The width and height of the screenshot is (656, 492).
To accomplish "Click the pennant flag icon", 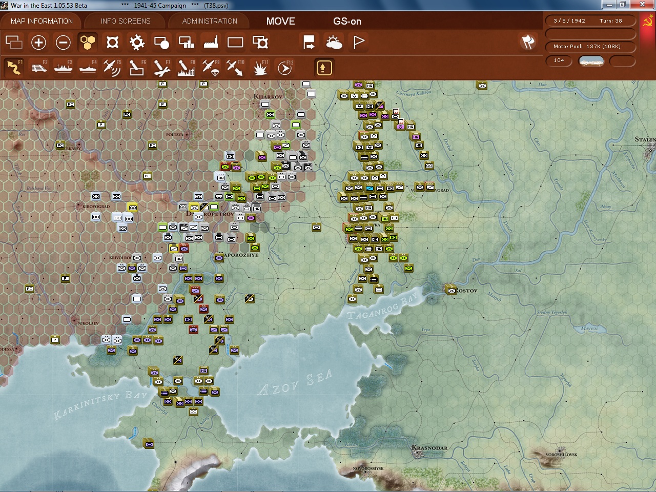I will pos(359,42).
